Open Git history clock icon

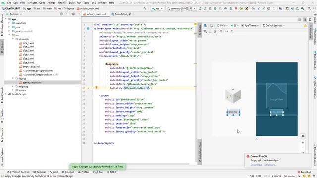269,9
